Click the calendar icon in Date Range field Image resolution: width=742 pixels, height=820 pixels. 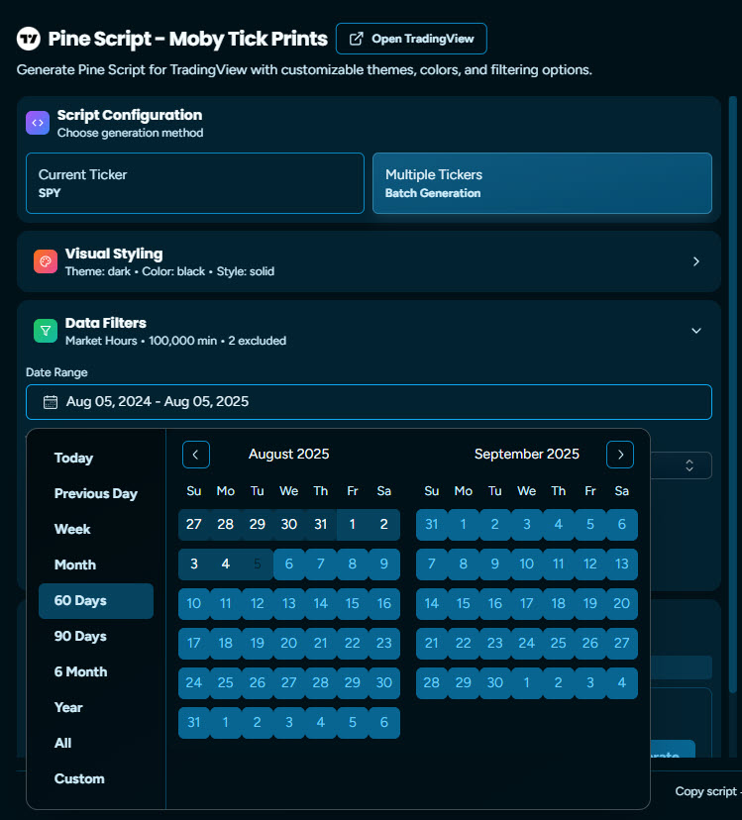click(51, 402)
